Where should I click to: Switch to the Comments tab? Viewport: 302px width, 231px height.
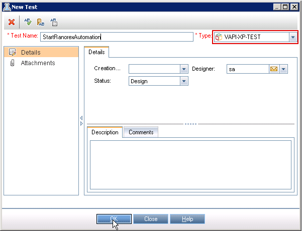pos(141,132)
